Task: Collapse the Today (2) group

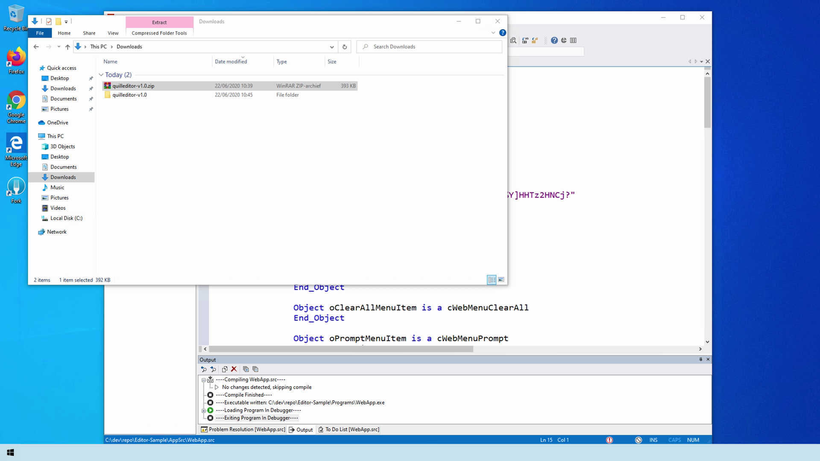Action: tap(101, 75)
